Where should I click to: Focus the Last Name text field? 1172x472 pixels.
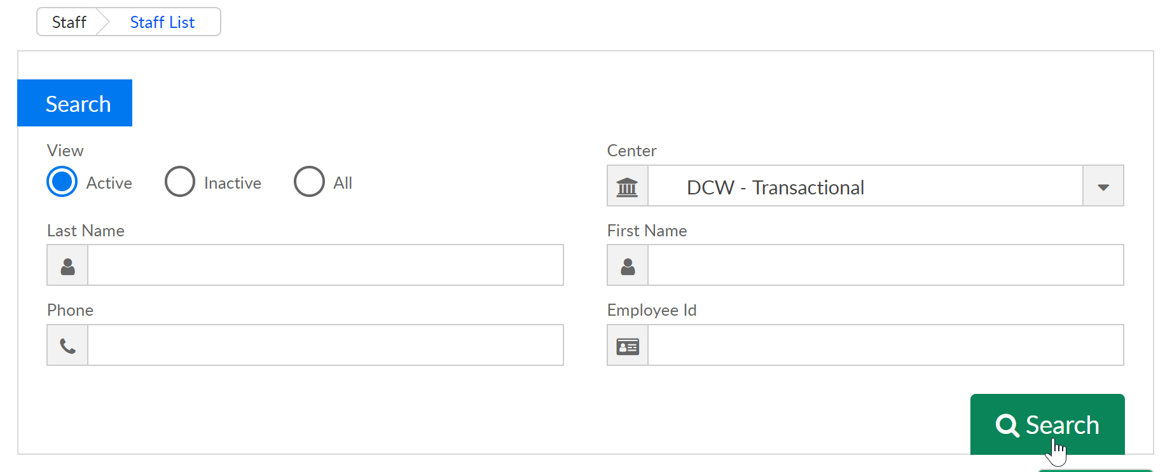326,265
